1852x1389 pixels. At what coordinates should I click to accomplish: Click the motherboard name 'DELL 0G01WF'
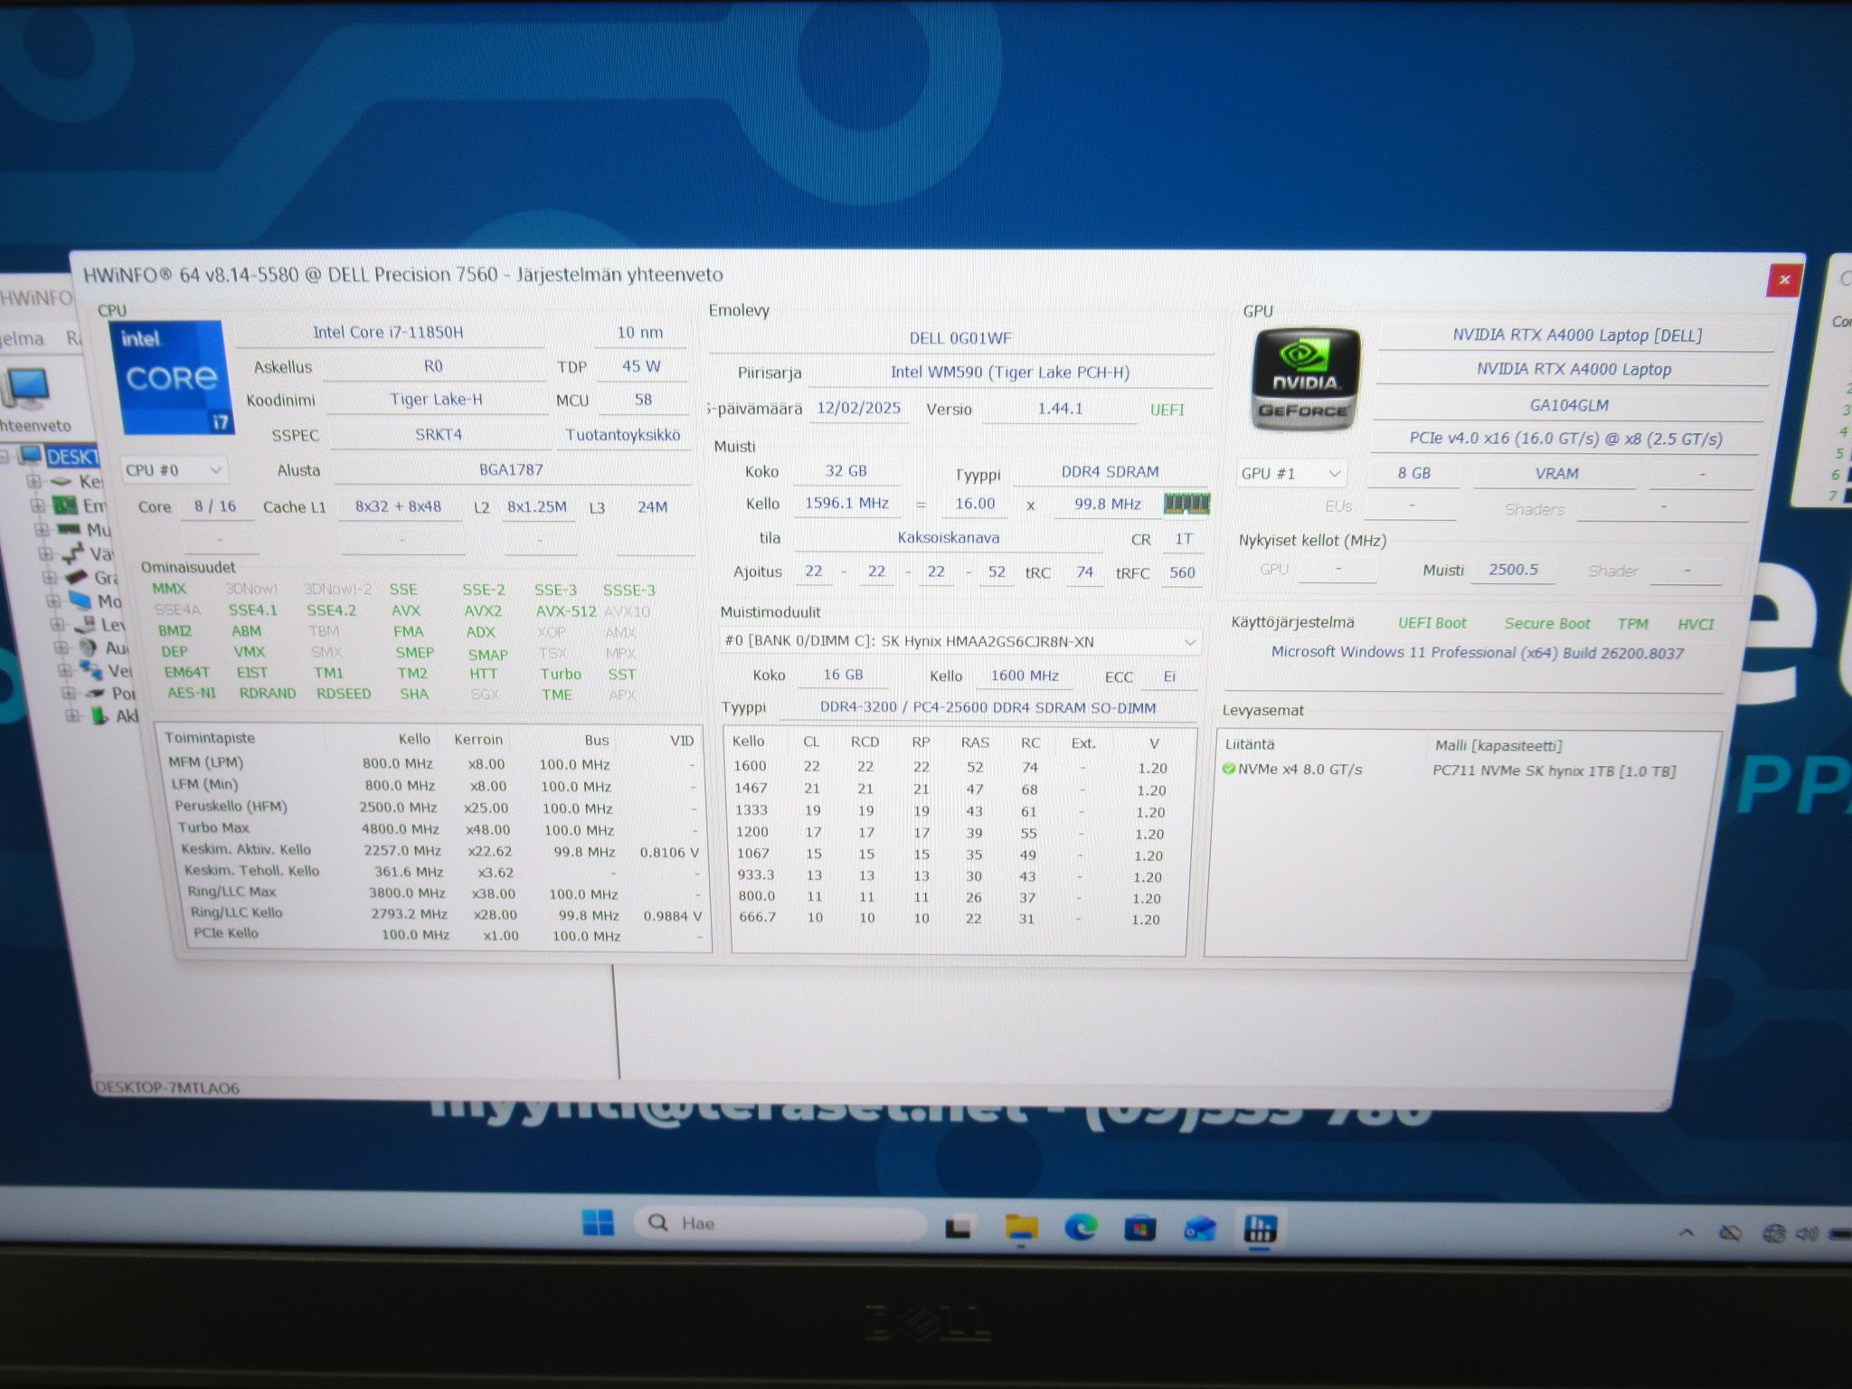pyautogui.click(x=960, y=338)
